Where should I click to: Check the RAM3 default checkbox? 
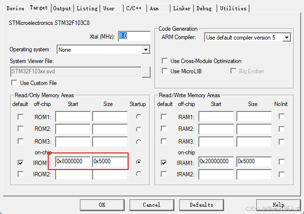[164, 141]
